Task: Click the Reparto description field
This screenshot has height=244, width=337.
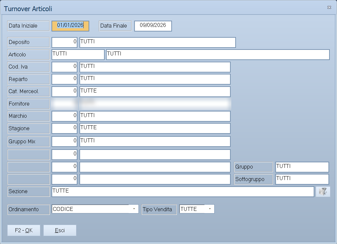Action: pos(155,79)
